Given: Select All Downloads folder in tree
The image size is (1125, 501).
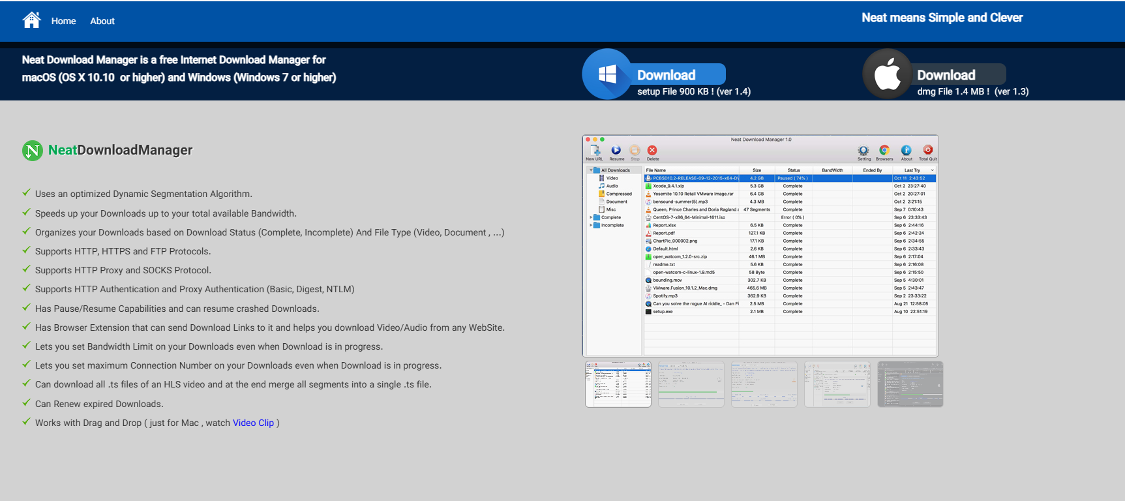Looking at the screenshot, I should tap(615, 170).
